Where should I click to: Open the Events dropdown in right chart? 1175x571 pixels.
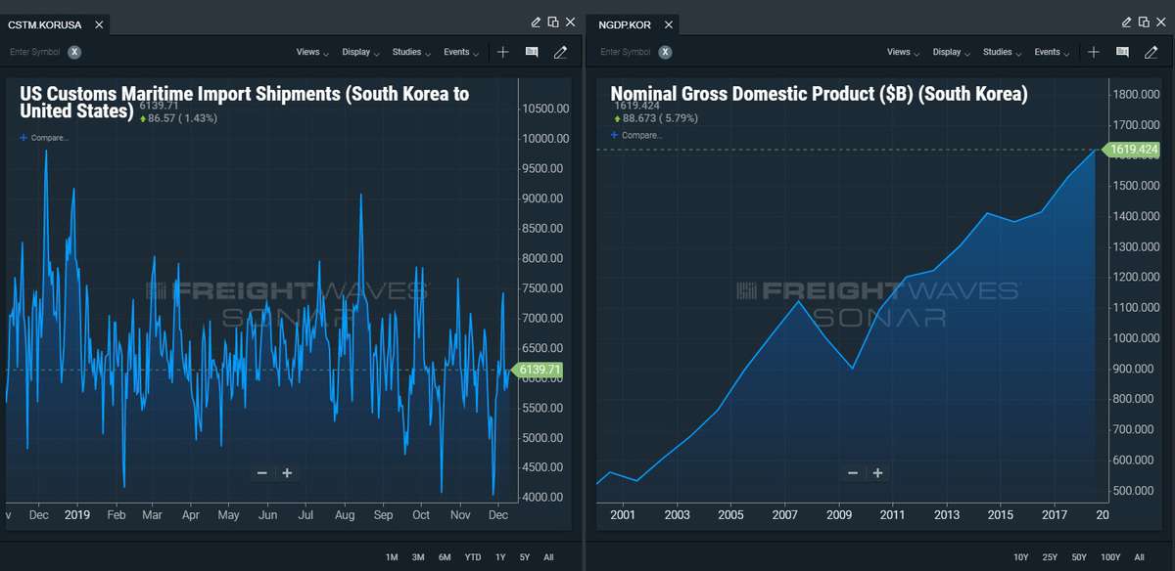1052,52
